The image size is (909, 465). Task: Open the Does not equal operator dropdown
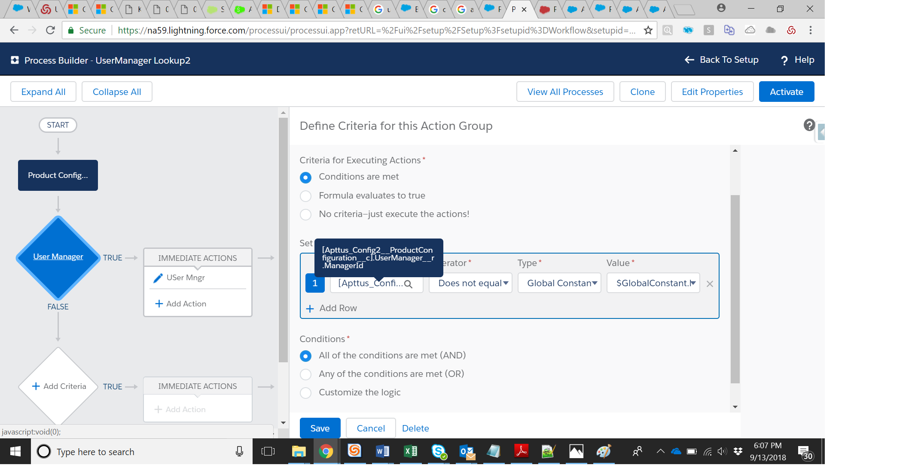[470, 283]
